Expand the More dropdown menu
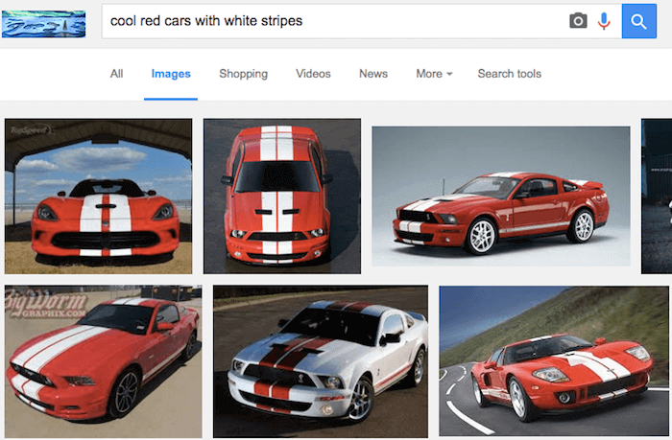Viewport: 672px width, 440px height. (434, 74)
